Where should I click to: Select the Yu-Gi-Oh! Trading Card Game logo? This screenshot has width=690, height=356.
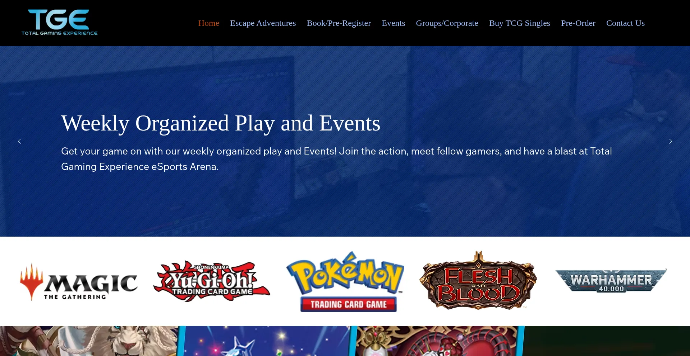pos(211,281)
